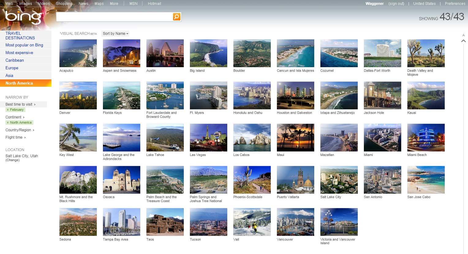
Task: Select the Caribbean category
Action: coord(14,60)
